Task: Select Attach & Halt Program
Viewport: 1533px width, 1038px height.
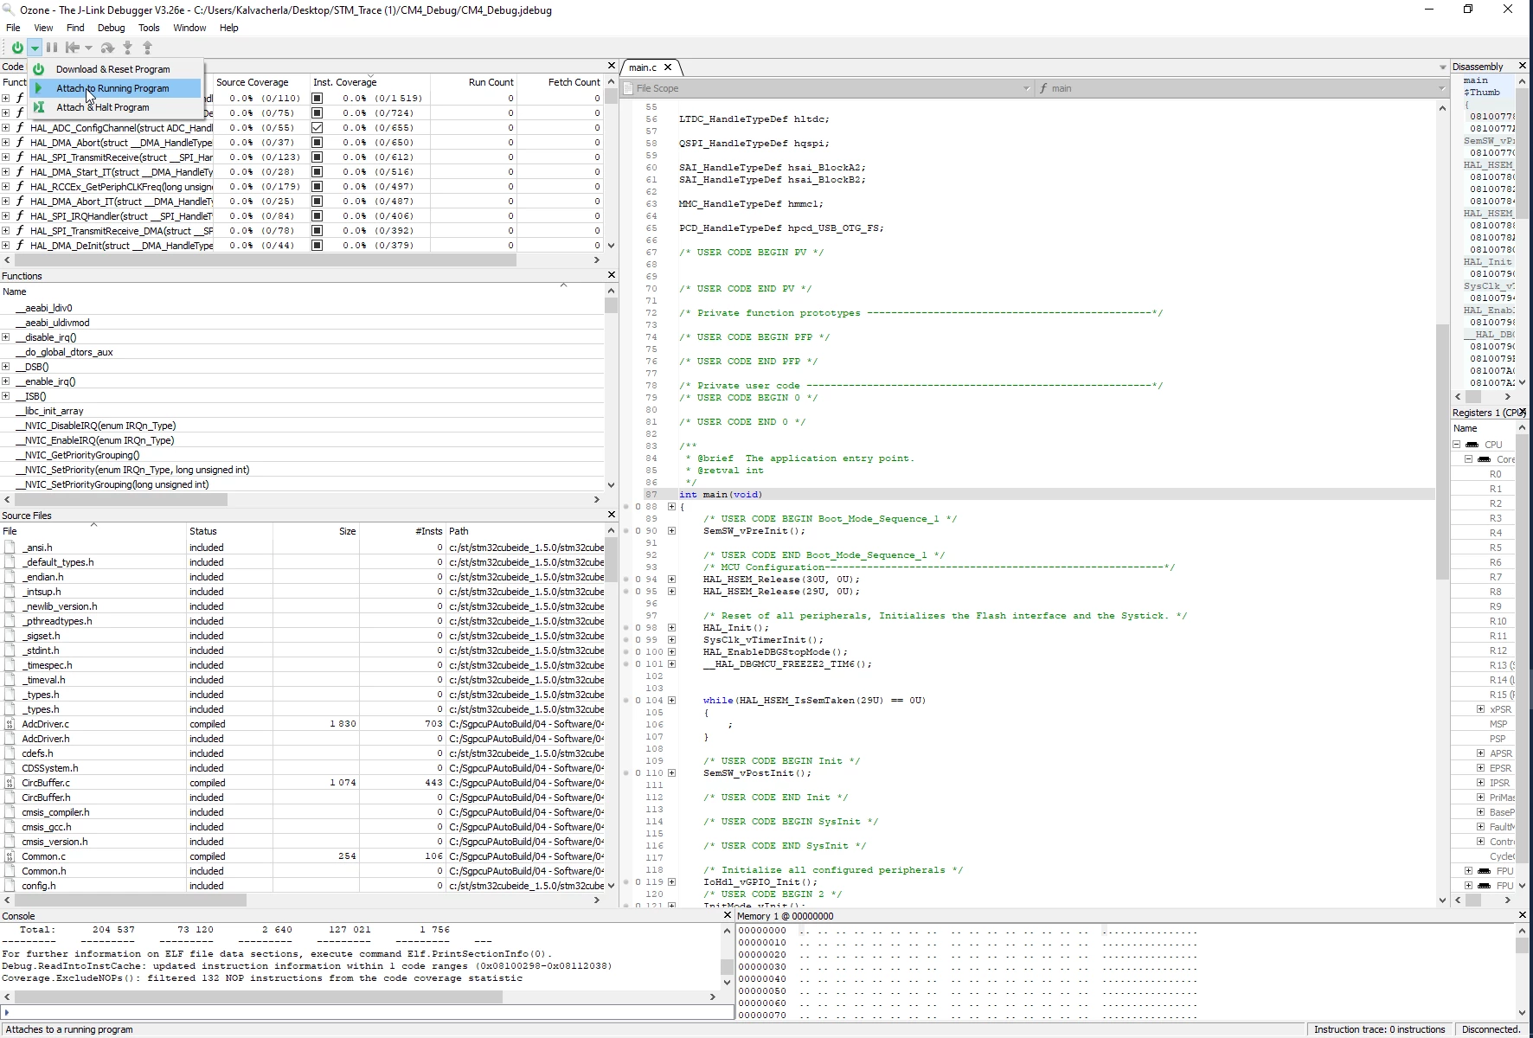Action: tap(116, 107)
